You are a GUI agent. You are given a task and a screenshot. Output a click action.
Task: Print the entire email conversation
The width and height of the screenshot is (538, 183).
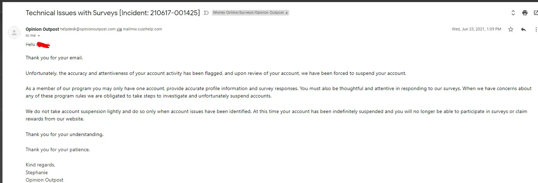[525, 13]
